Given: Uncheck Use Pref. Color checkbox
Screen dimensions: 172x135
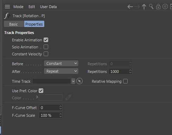Looking at the screenshot, I should pyautogui.click(x=41, y=91).
